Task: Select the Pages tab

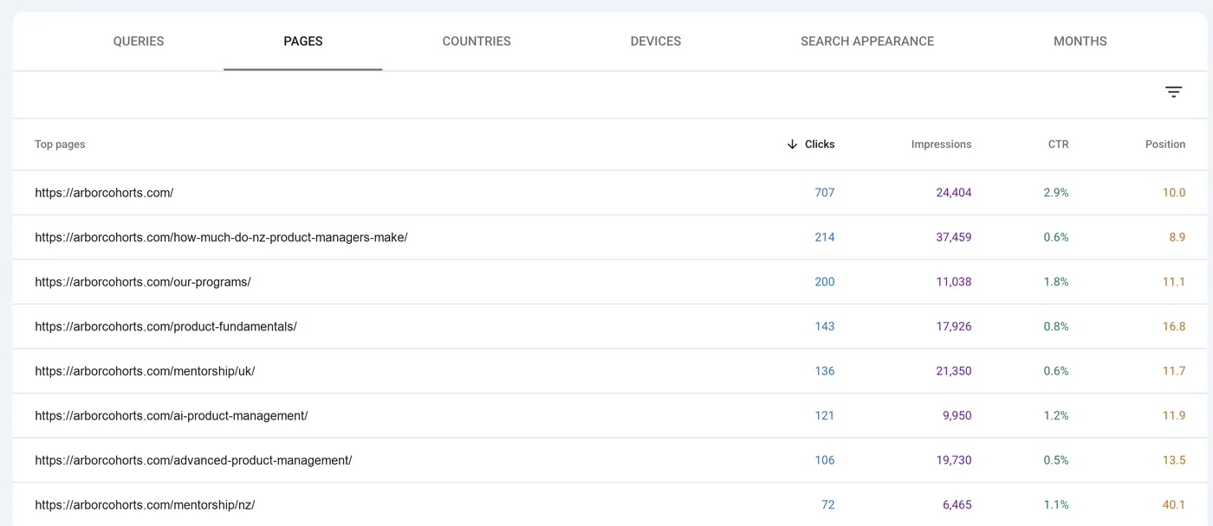Action: [x=303, y=41]
